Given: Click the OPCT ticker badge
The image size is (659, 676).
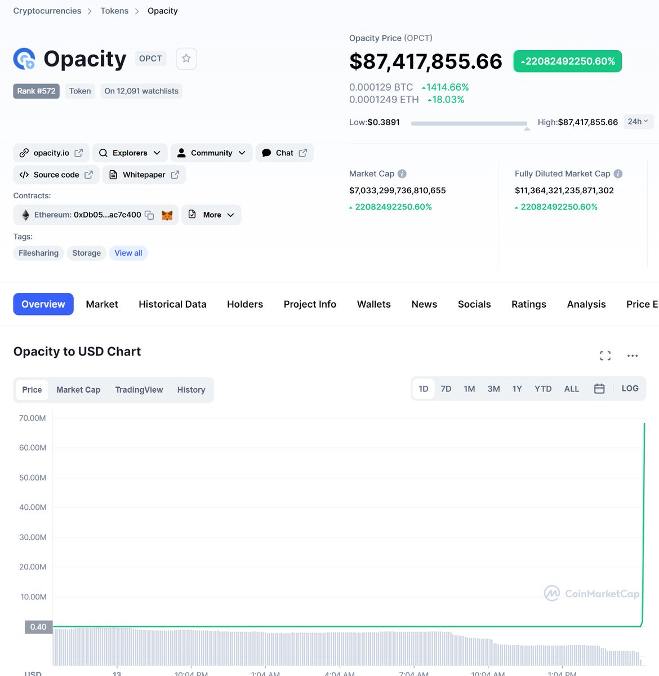Looking at the screenshot, I should point(150,59).
